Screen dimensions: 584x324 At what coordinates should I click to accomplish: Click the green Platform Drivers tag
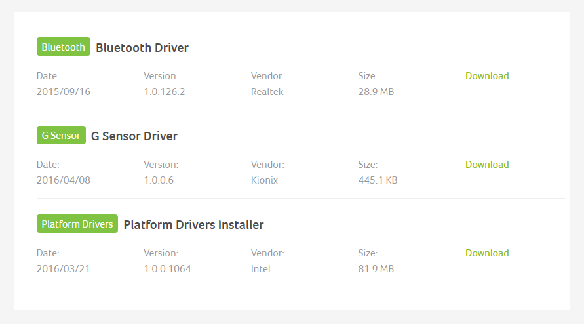[77, 224]
